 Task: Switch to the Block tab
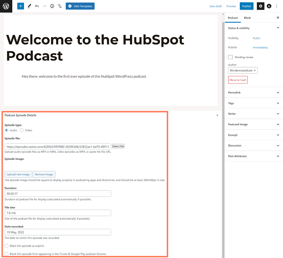247,18
